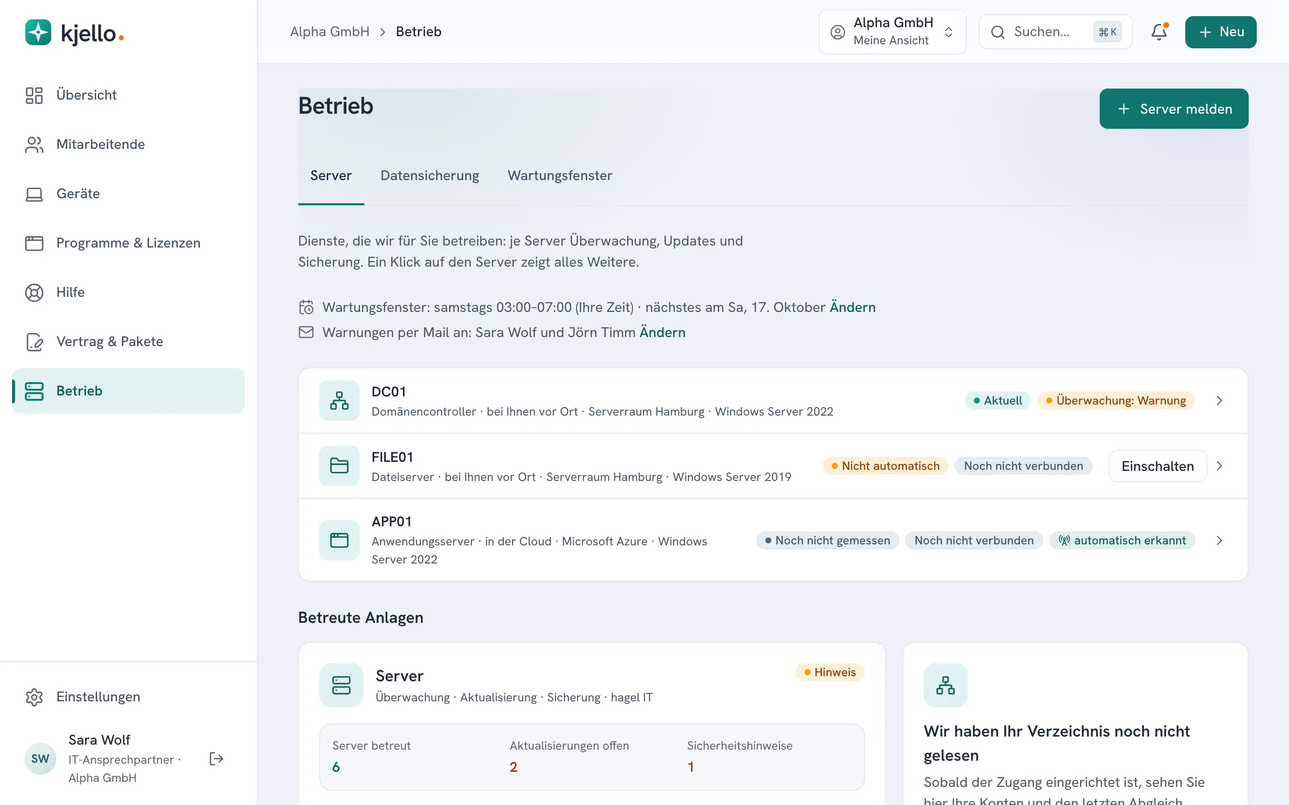This screenshot has height=805, width=1289.
Task: Click the kjello logo icon
Action: pyautogui.click(x=38, y=33)
